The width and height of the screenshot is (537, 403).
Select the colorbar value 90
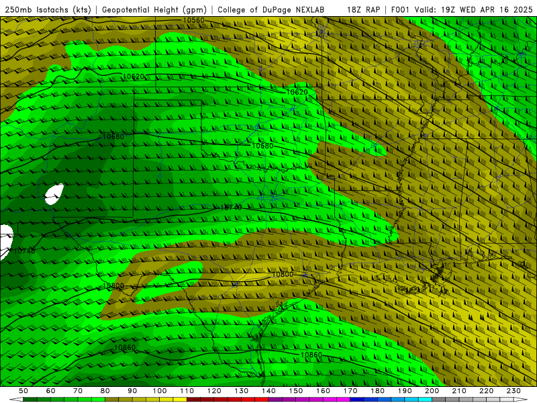132,391
